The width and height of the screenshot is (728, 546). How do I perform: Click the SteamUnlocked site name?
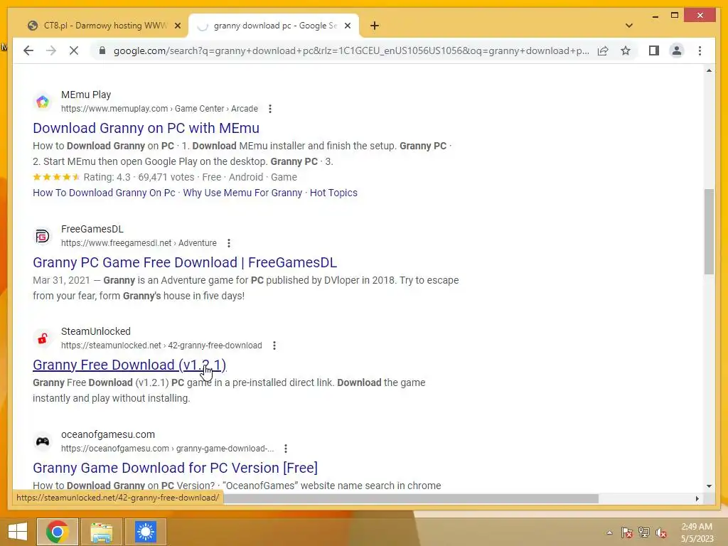(x=96, y=331)
